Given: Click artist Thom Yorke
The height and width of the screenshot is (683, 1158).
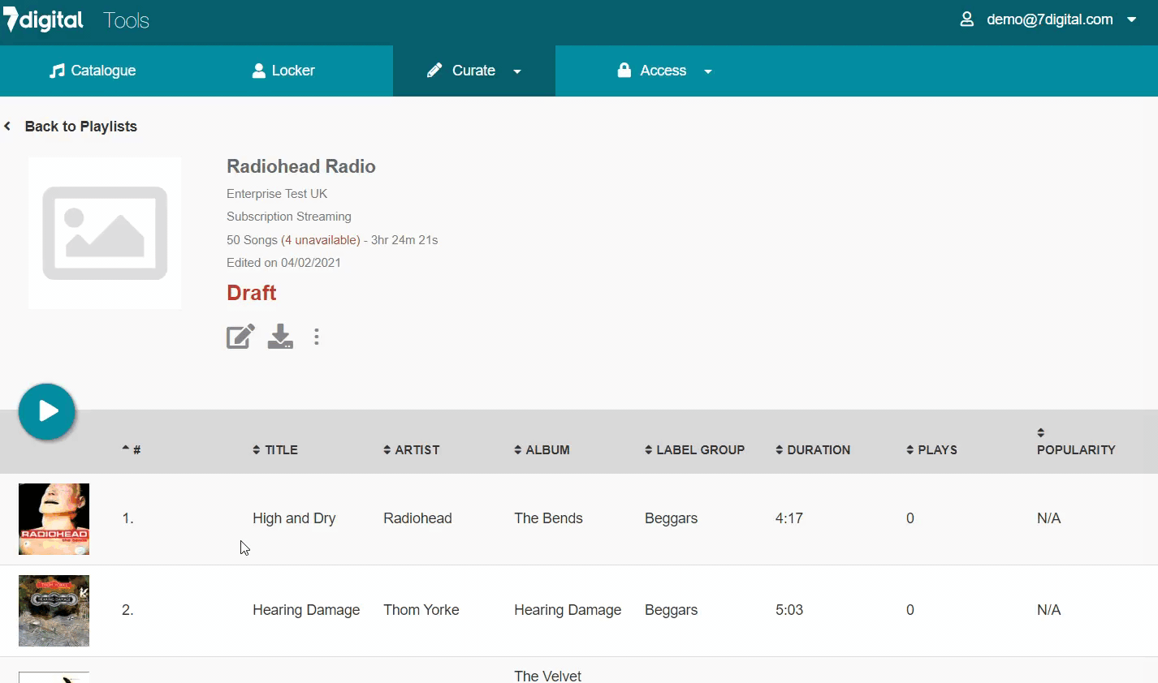Looking at the screenshot, I should (x=421, y=610).
